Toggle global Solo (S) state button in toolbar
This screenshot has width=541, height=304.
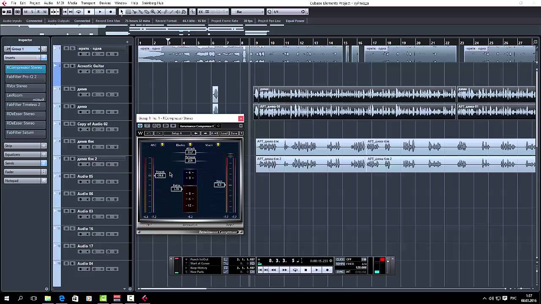coord(32,12)
